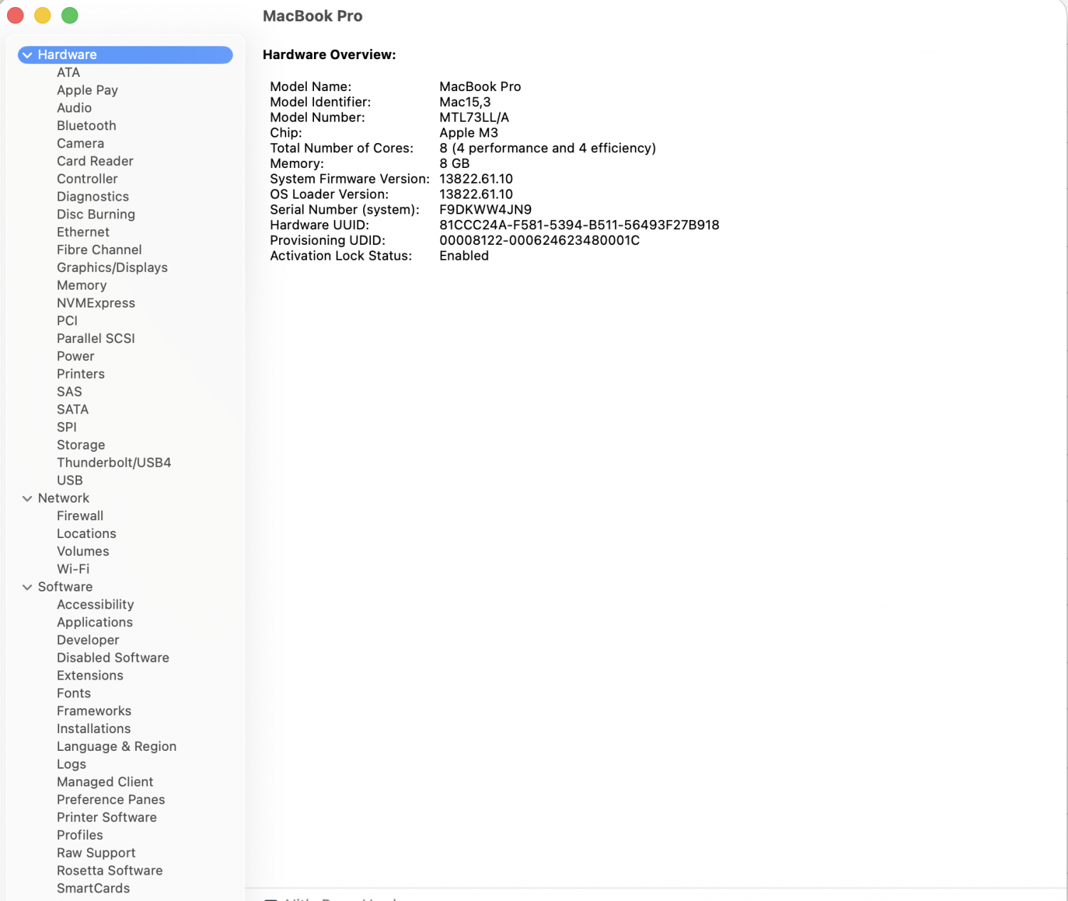Viewport: 1068px width, 901px height.
Task: Open the Extensions software list
Action: [90, 675]
